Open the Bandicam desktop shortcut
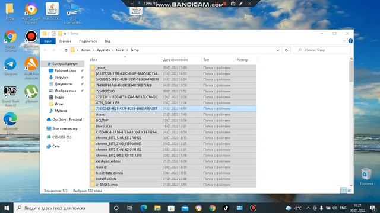 tap(31, 39)
